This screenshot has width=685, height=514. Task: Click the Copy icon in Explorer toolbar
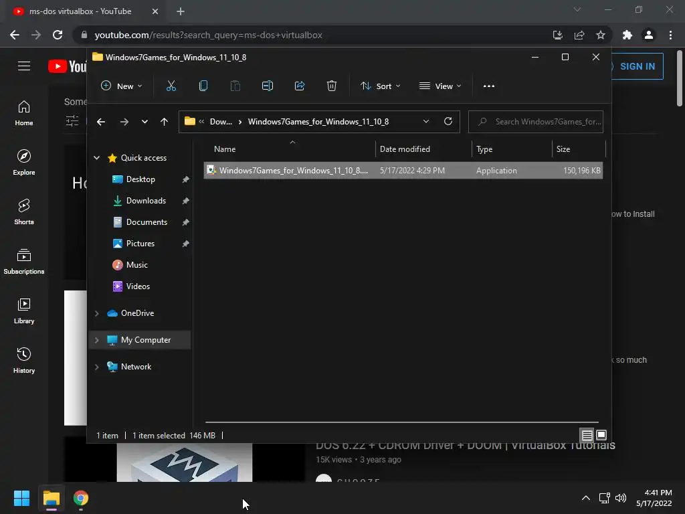click(203, 86)
